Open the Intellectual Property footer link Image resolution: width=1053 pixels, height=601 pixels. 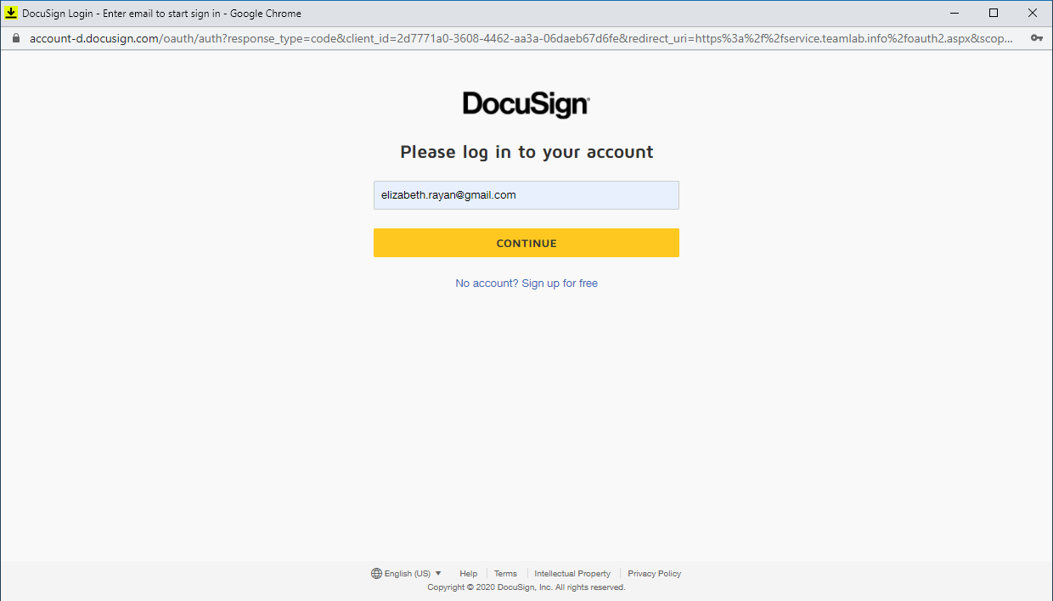click(x=572, y=574)
